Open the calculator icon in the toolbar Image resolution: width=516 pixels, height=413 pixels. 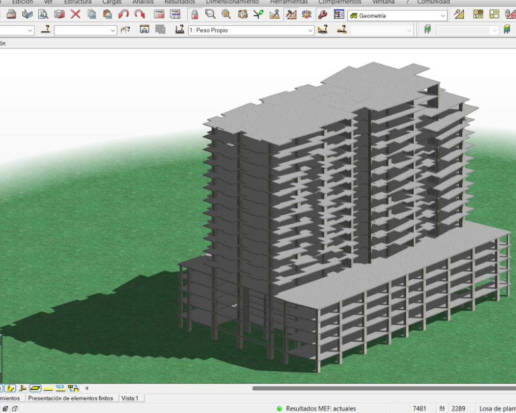[159, 14]
